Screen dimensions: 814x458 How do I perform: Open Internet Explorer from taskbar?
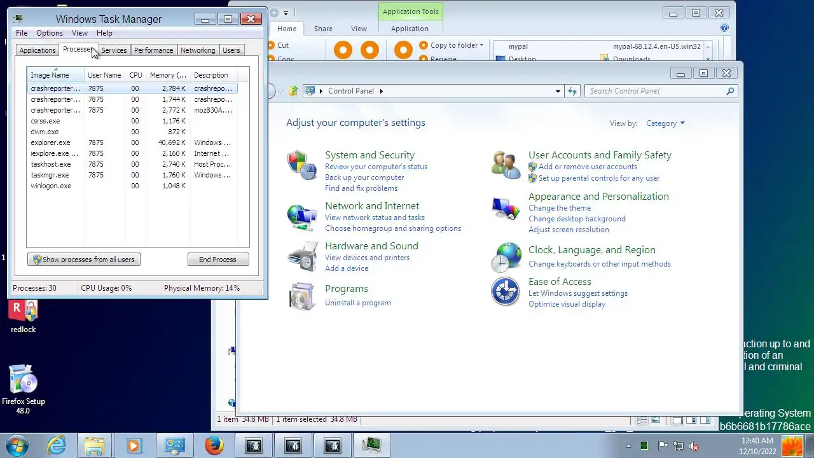(56, 445)
